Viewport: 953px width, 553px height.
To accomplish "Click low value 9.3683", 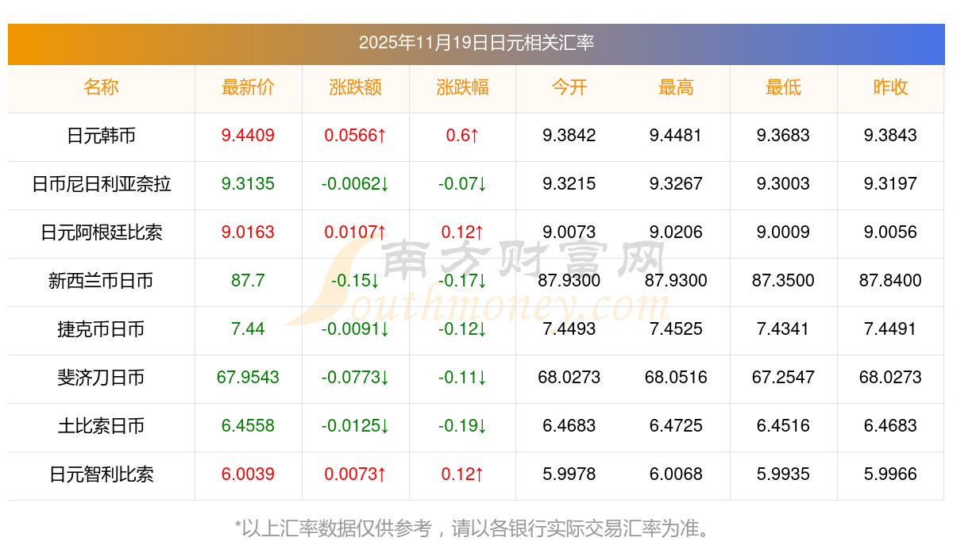I will coord(783,136).
